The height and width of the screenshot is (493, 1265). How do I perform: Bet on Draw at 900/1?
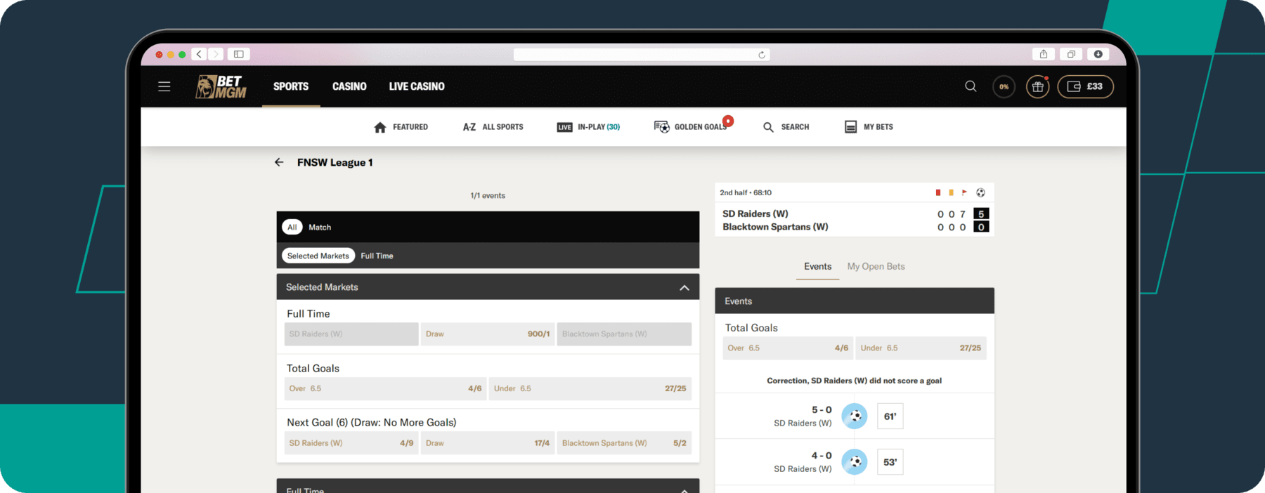pos(488,334)
